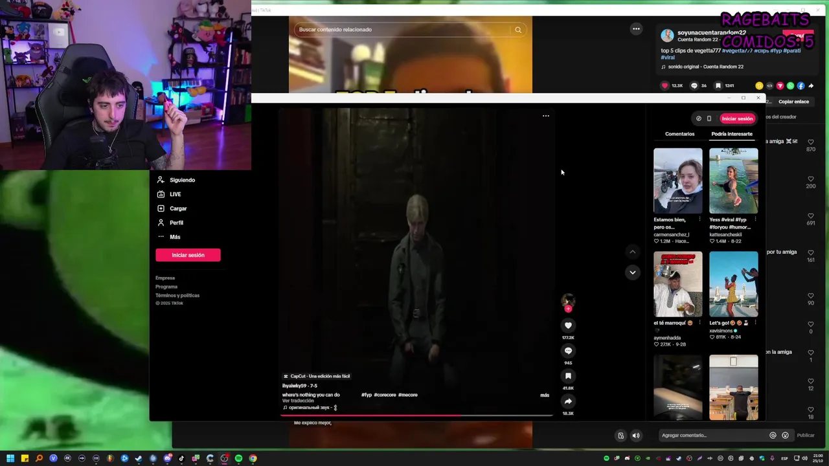Open the Estamos bien, pero os... video thumbnail
Screen dimensions: 829x466
point(677,181)
